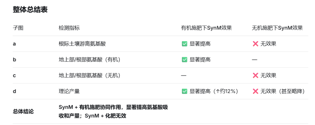Click the 子图 column header
The height and width of the screenshot is (125, 315).
point(18,28)
